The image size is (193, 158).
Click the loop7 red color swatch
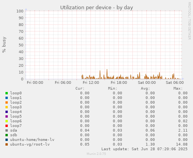7,126
